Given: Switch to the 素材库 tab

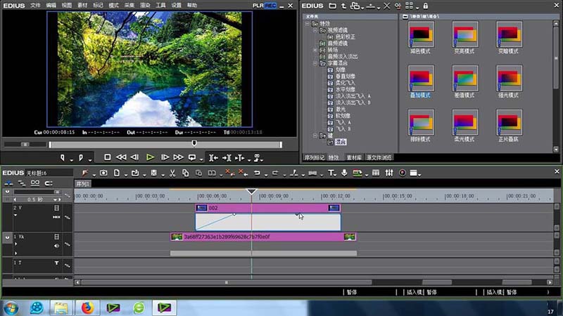Looking at the screenshot, I should coord(353,157).
